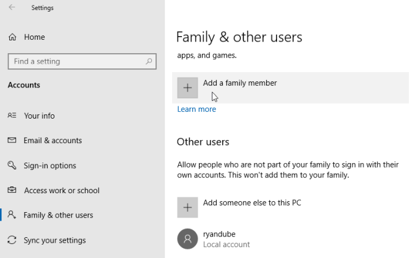Click the Sign-in options key icon

[12, 166]
